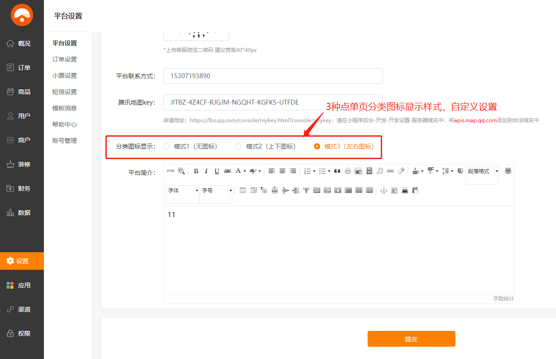Open highlight background color dropdown arrow
This screenshot has width=556, height=359.
[x=260, y=171]
